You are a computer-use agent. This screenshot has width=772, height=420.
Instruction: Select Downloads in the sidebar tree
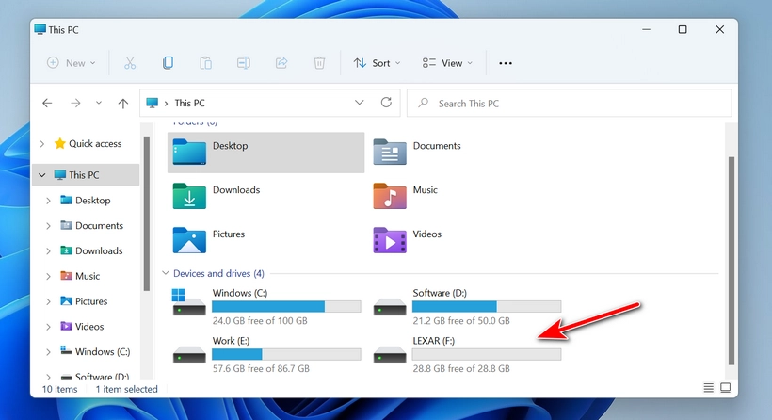[91, 251]
